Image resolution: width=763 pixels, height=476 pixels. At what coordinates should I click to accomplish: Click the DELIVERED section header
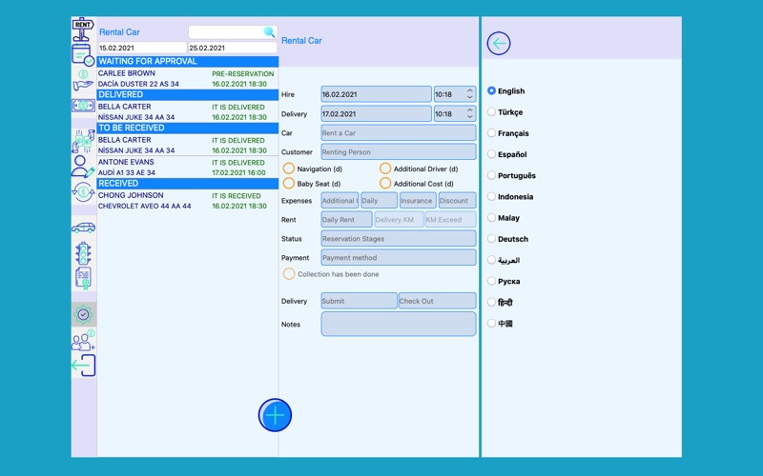pos(188,94)
